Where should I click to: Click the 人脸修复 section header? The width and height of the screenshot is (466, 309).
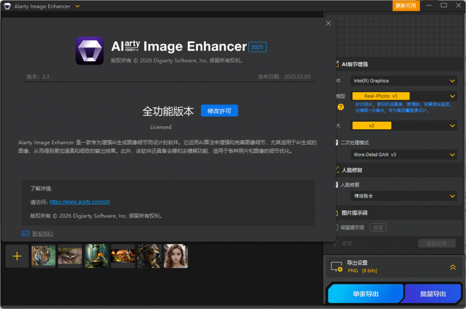tap(352, 170)
